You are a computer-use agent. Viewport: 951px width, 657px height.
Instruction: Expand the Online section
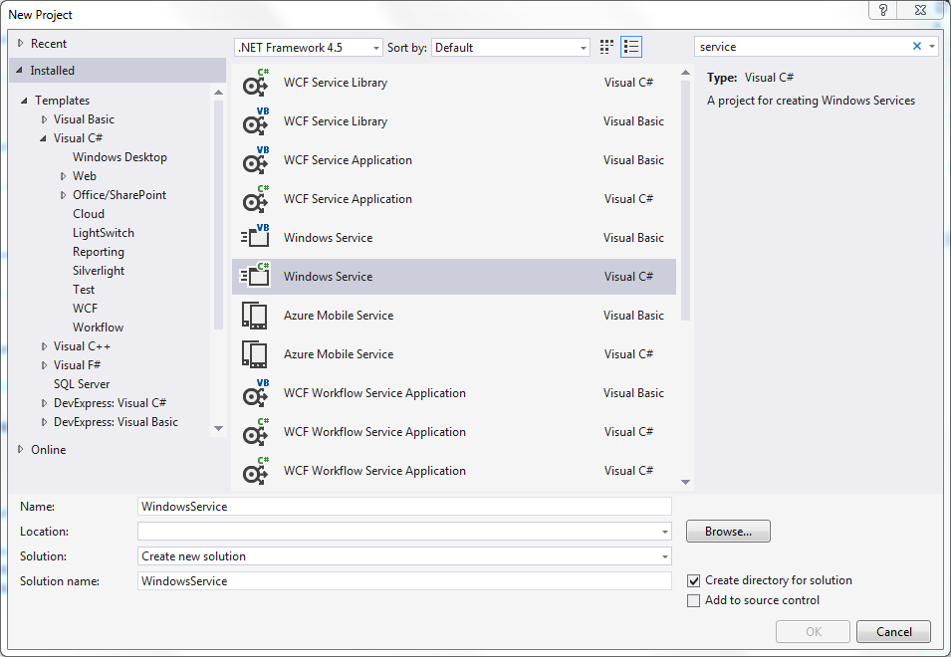tap(21, 449)
